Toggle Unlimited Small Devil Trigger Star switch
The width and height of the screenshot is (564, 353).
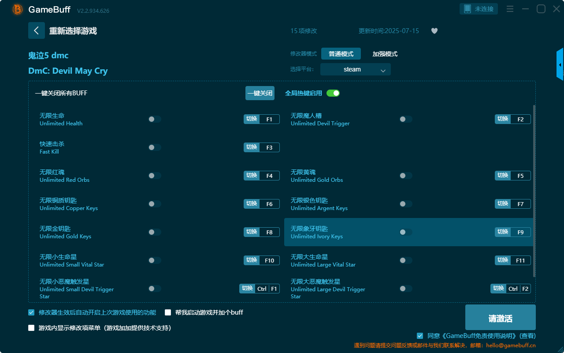(x=155, y=289)
